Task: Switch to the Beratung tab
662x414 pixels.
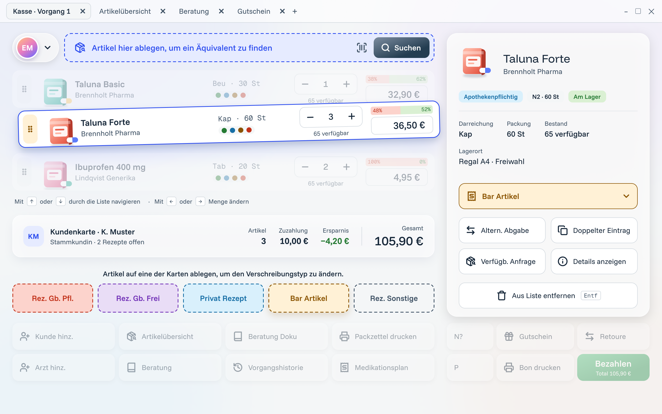Action: coord(194,11)
